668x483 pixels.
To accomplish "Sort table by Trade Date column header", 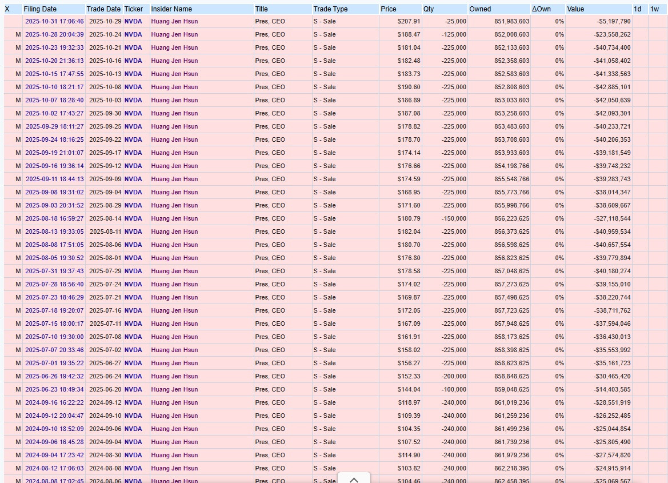I will click(103, 9).
